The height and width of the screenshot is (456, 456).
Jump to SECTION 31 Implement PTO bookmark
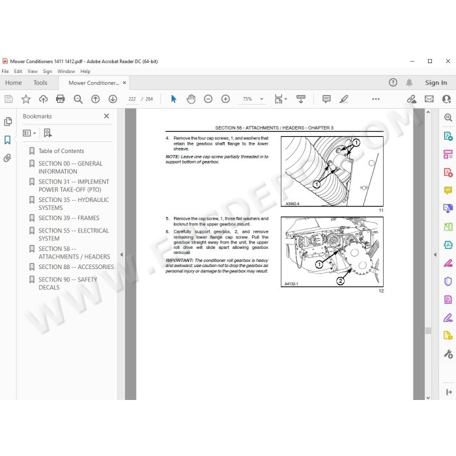[74, 186]
